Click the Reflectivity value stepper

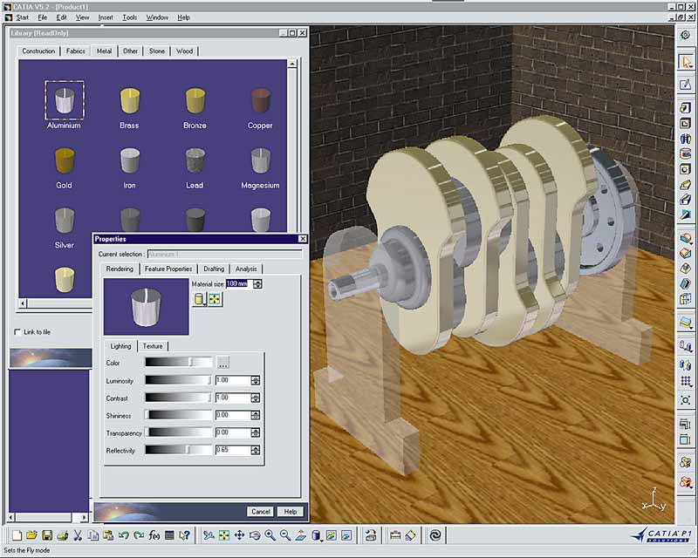pyautogui.click(x=256, y=450)
